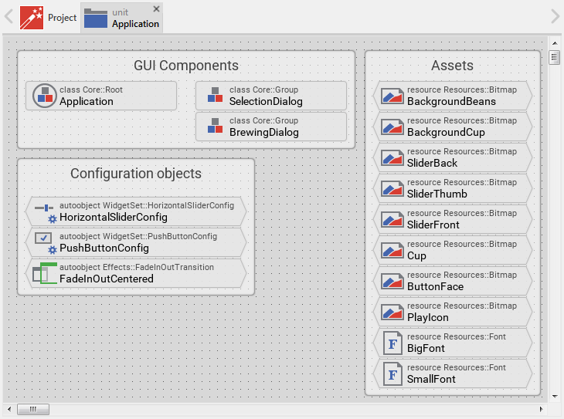Select the BrewingDialog group icon
Screen dimensions: 564x419
click(215, 127)
